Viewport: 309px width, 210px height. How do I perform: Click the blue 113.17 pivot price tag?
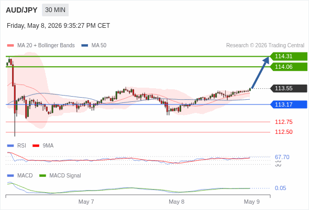[x=289, y=104]
